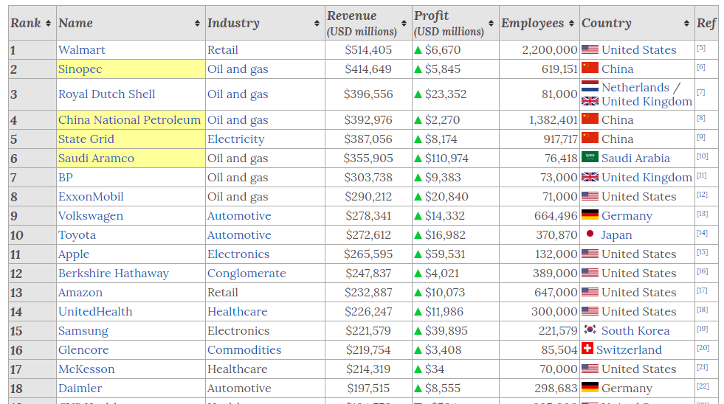This screenshot has height=404, width=724.
Task: Click Germany flag in Volkswagen row
Action: coord(590,215)
